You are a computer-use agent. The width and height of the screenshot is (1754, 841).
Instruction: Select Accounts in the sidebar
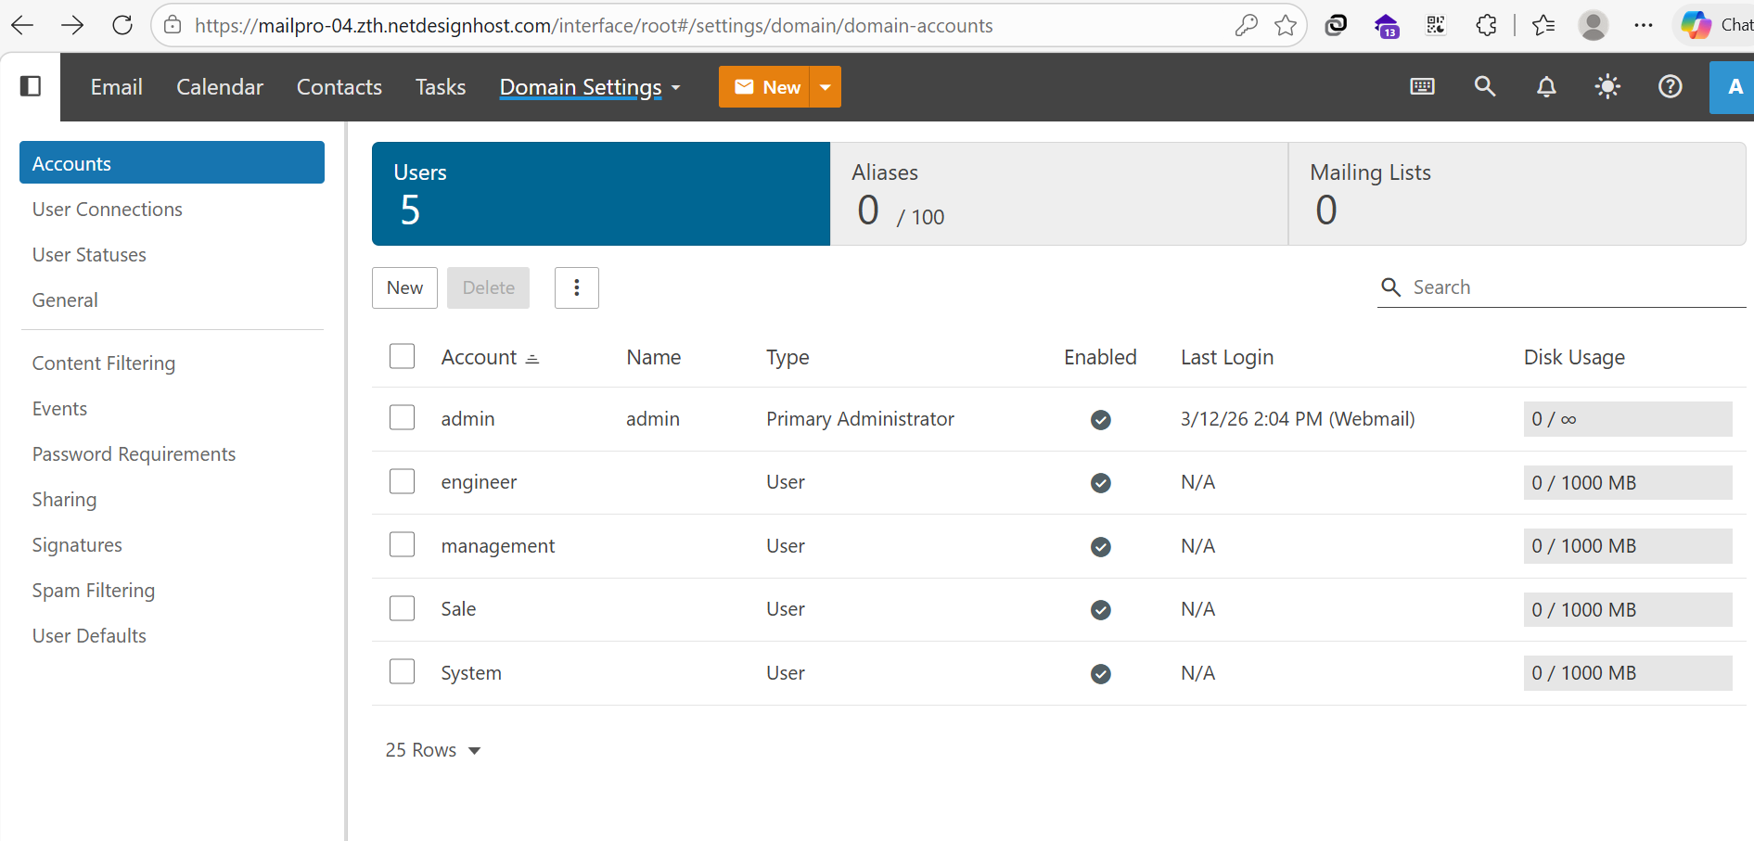click(x=172, y=162)
